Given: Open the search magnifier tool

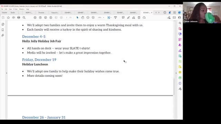Looking at the screenshot, I should click(x=24, y=18).
